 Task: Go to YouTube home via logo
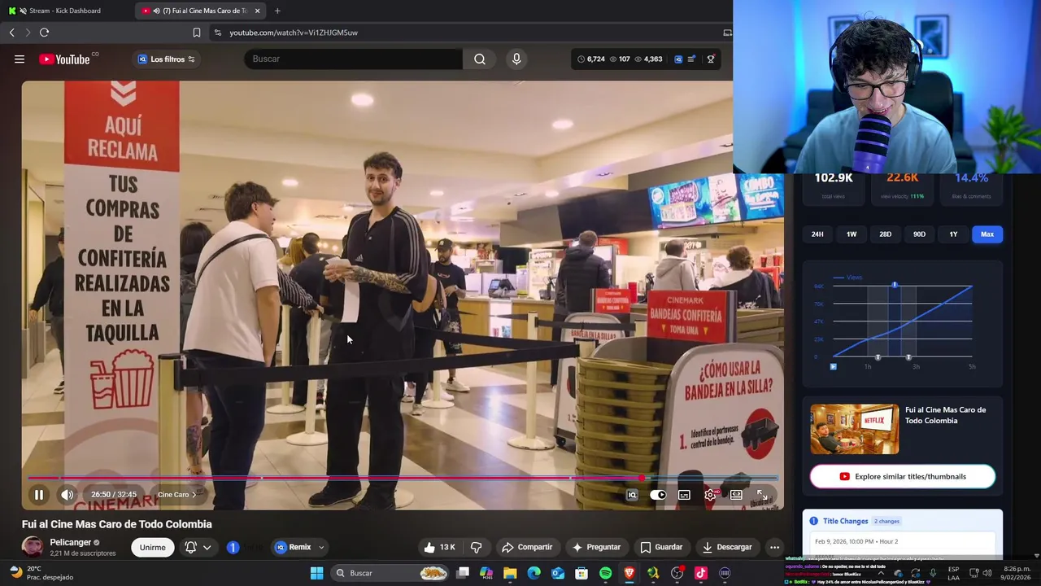point(64,59)
